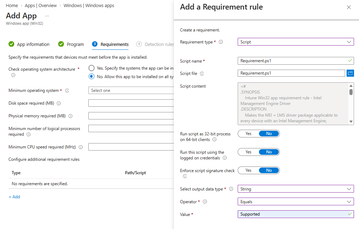
Task: Click the Value field containing Supported
Action: [296, 214]
